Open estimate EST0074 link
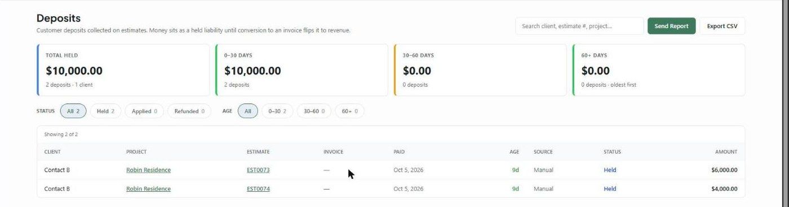 [x=258, y=189]
